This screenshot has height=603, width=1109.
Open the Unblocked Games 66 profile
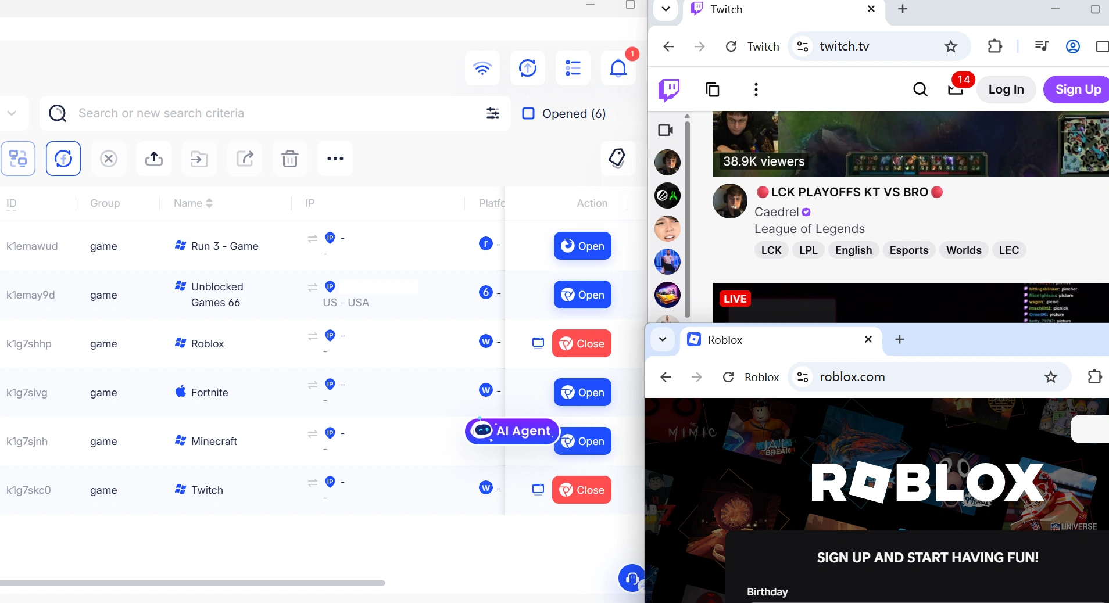pos(582,295)
